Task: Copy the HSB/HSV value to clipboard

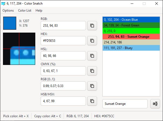Action: (x=92, y=101)
